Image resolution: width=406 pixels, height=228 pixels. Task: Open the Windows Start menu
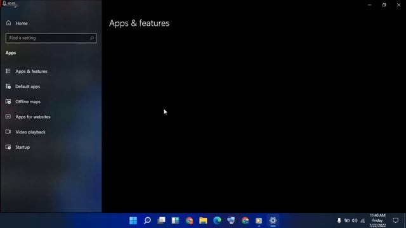point(133,220)
